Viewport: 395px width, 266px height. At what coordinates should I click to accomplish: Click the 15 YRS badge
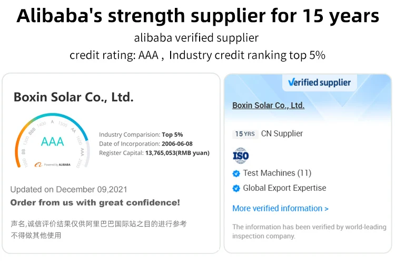(x=245, y=134)
